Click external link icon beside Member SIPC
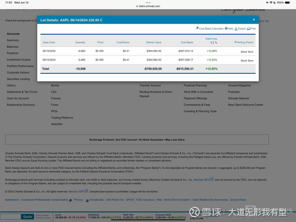Screen dimensions: 296x222 pos(87,191)
